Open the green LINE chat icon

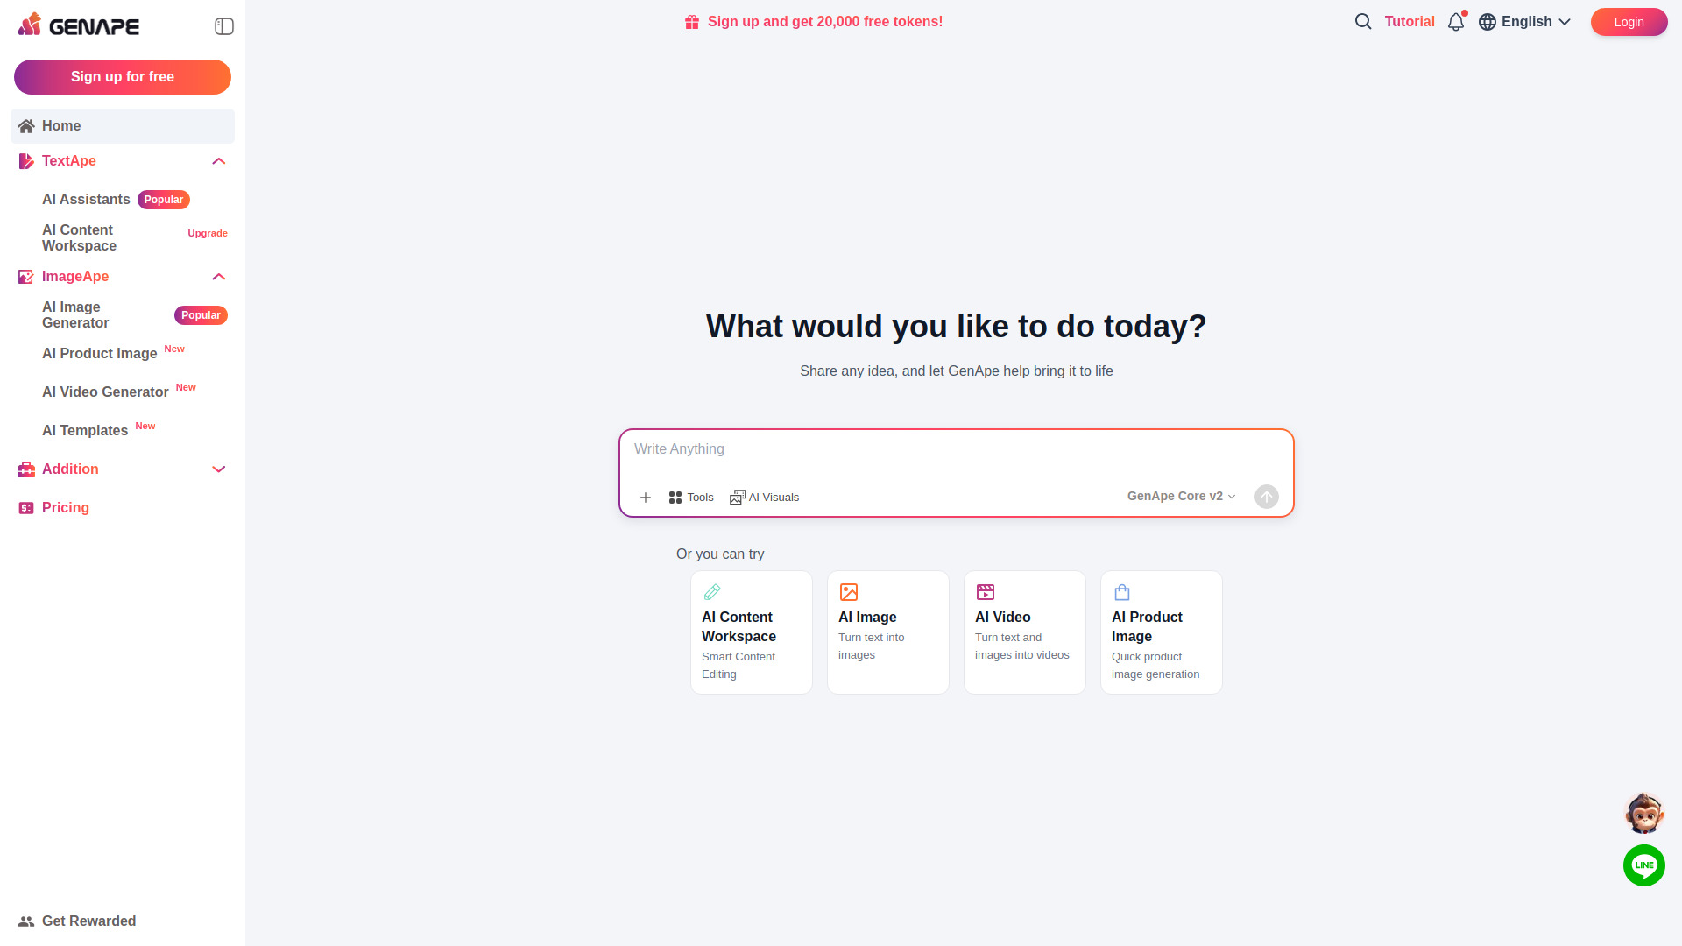click(1644, 865)
